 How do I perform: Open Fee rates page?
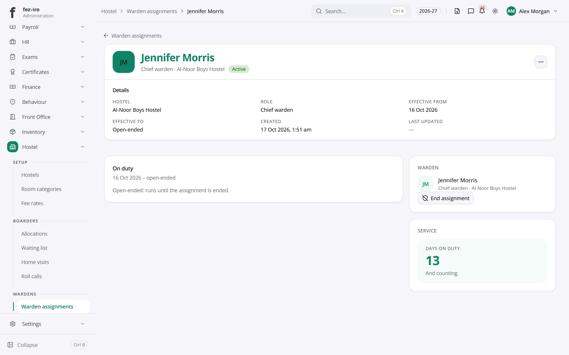[32, 203]
